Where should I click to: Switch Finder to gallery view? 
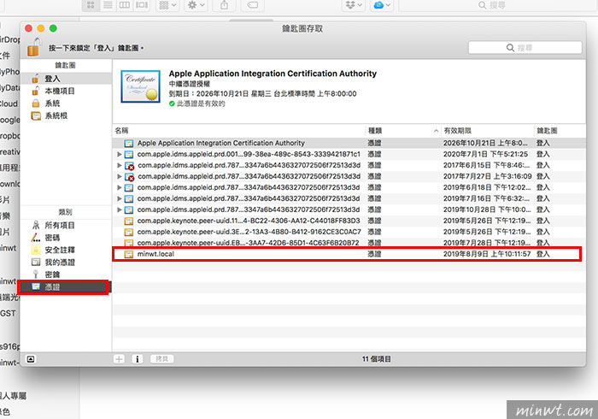coord(142,5)
